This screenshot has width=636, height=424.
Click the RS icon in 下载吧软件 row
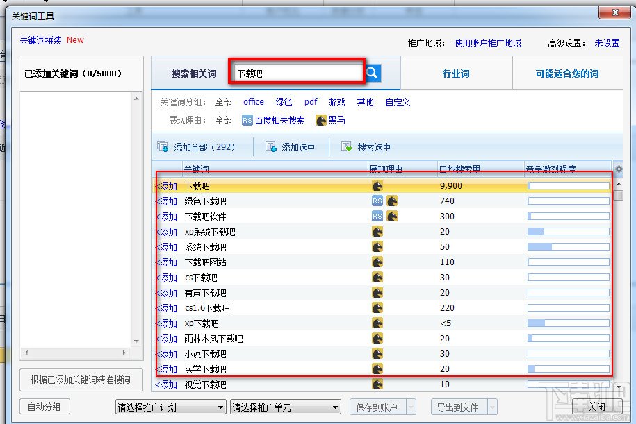377,217
